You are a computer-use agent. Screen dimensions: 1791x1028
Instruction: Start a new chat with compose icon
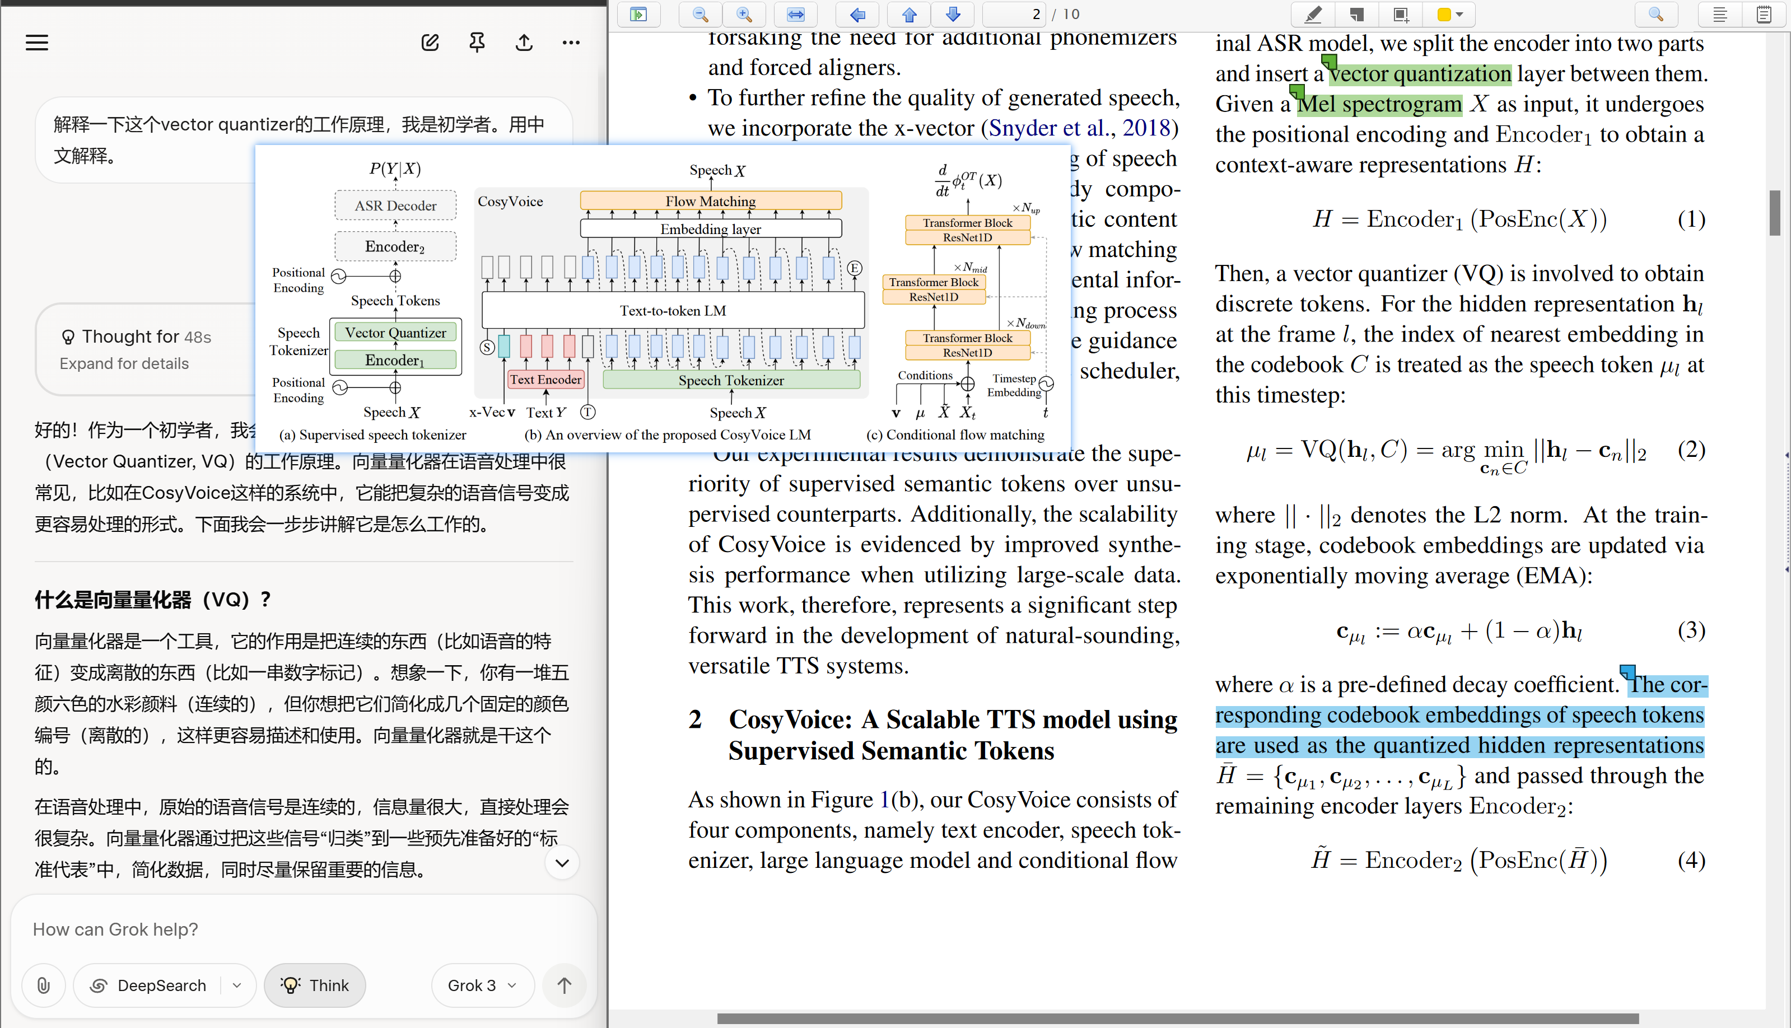coord(430,43)
